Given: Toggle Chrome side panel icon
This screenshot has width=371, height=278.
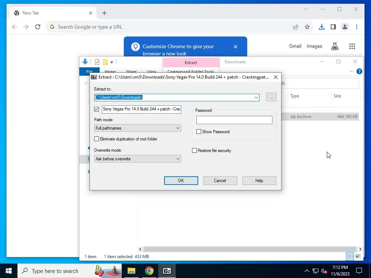Looking at the screenshot, I should coord(333,27).
